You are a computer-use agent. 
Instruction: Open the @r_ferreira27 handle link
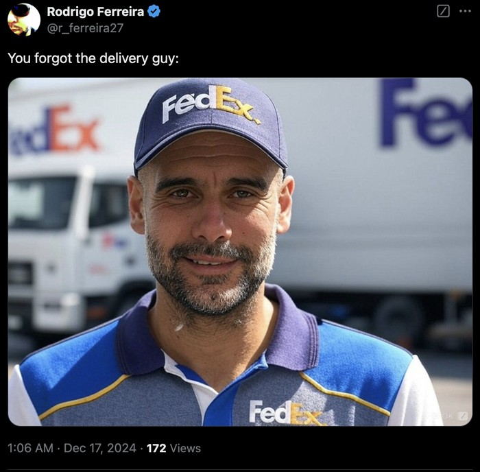(x=85, y=28)
